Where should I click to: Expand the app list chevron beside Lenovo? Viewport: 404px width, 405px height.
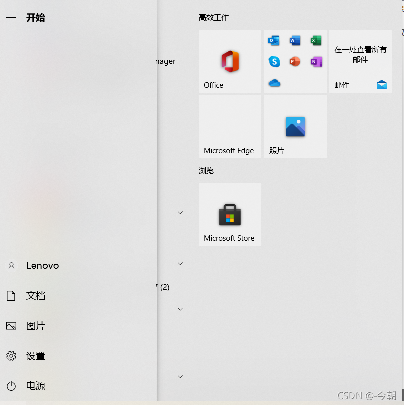(x=180, y=263)
